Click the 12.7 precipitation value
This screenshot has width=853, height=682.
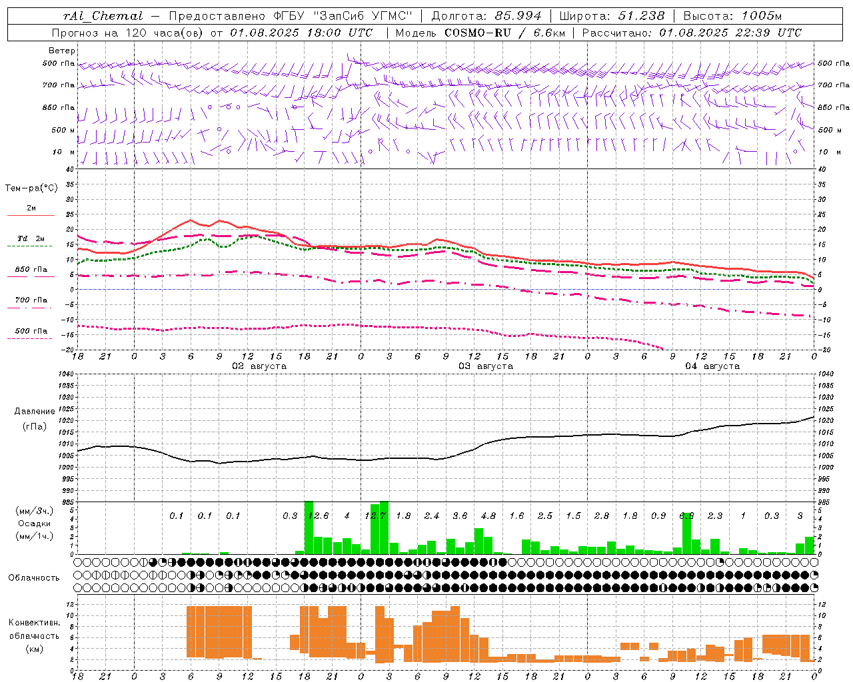point(375,515)
